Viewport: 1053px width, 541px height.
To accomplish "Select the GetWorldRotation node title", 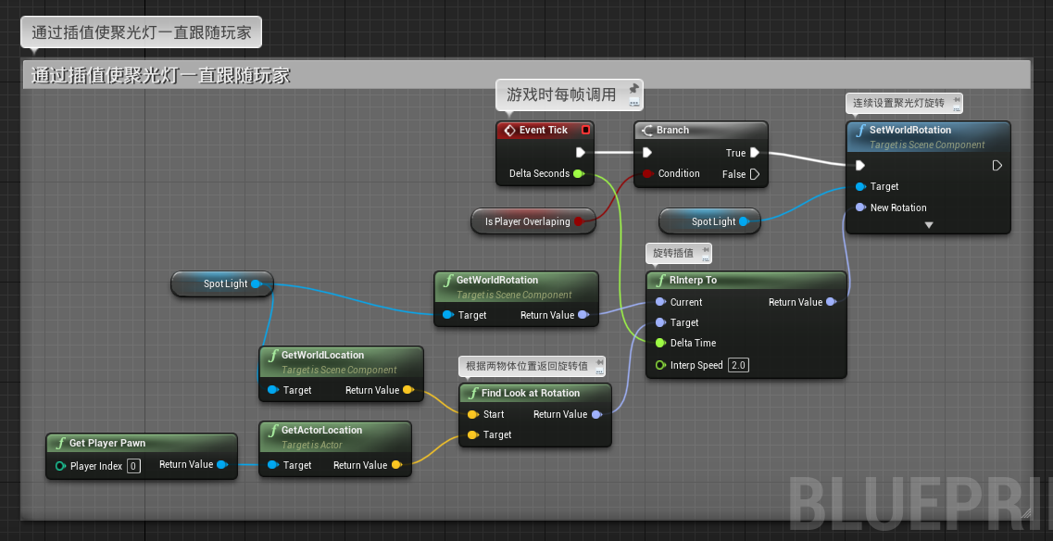I will tap(497, 280).
